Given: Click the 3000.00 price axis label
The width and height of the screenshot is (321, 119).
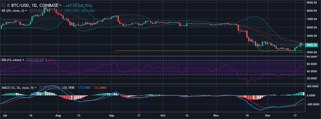Looking at the screenshot, I should [x=312, y=52].
